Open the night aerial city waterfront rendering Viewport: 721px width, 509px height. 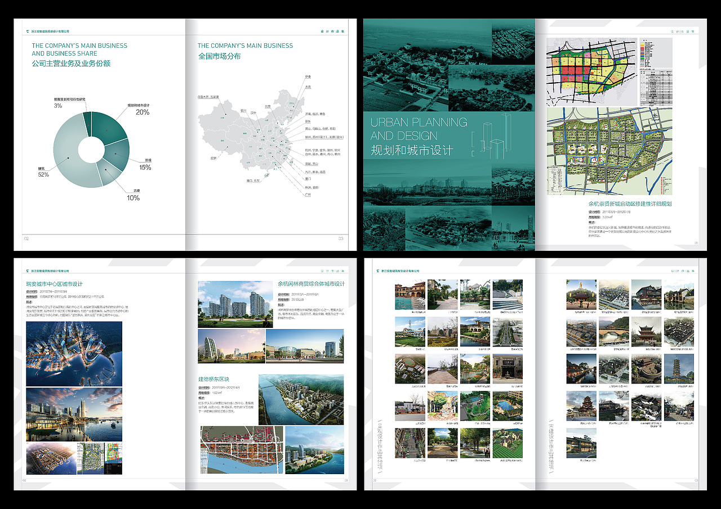point(74,354)
